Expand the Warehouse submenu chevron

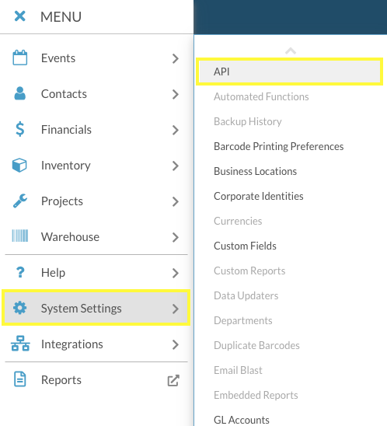click(176, 237)
